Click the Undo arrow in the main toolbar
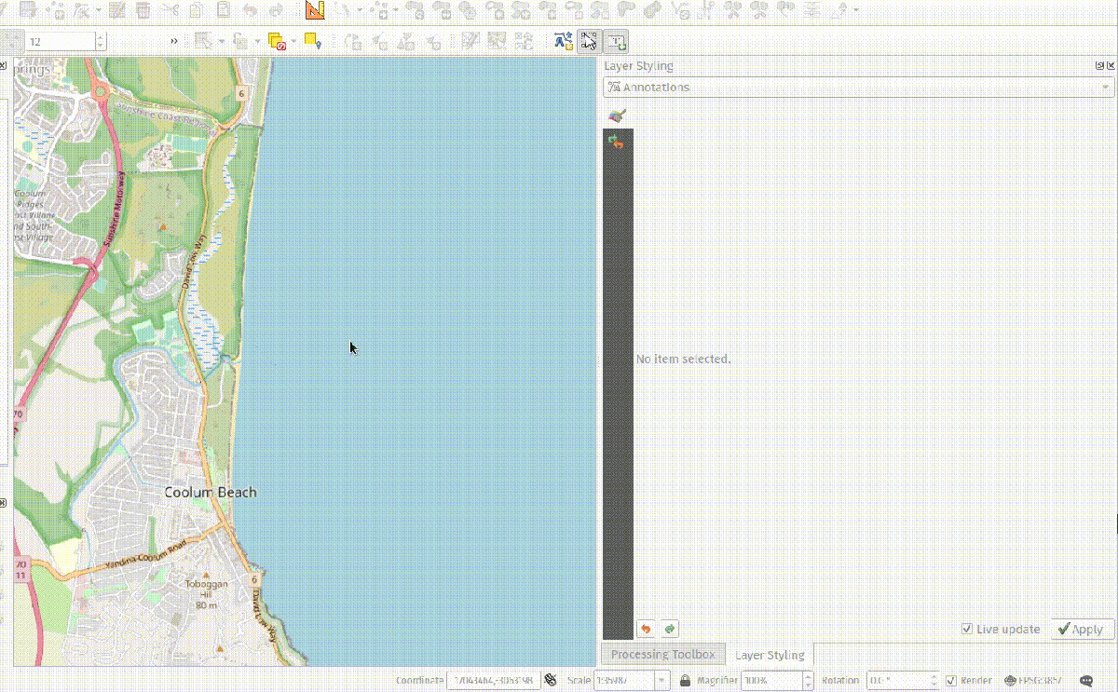The image size is (1118, 692). click(x=249, y=11)
